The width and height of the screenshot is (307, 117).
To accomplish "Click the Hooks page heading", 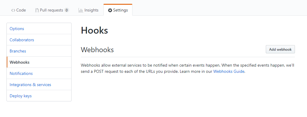I will coord(94,31).
